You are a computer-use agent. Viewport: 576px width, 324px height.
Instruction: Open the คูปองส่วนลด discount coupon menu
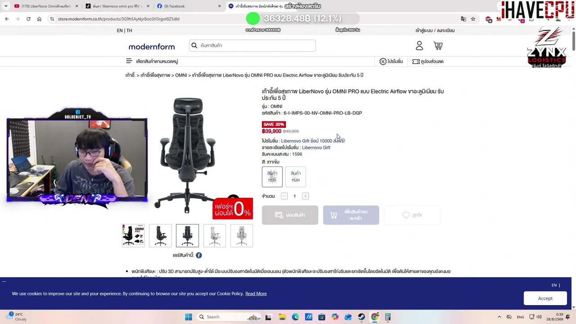(428, 61)
